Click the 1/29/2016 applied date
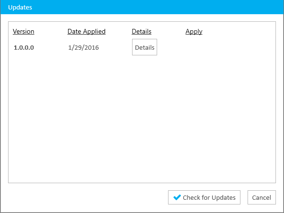The image size is (284, 213). point(83,47)
